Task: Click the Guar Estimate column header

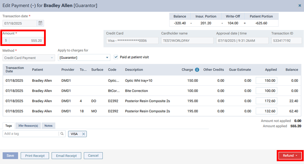Action: [240, 70]
